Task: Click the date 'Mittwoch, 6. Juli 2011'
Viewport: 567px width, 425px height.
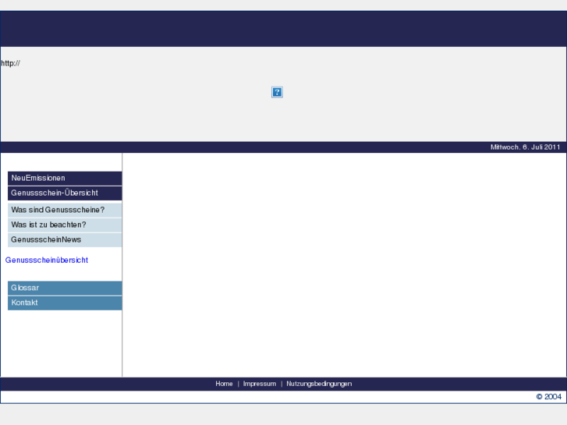Action: coord(525,147)
